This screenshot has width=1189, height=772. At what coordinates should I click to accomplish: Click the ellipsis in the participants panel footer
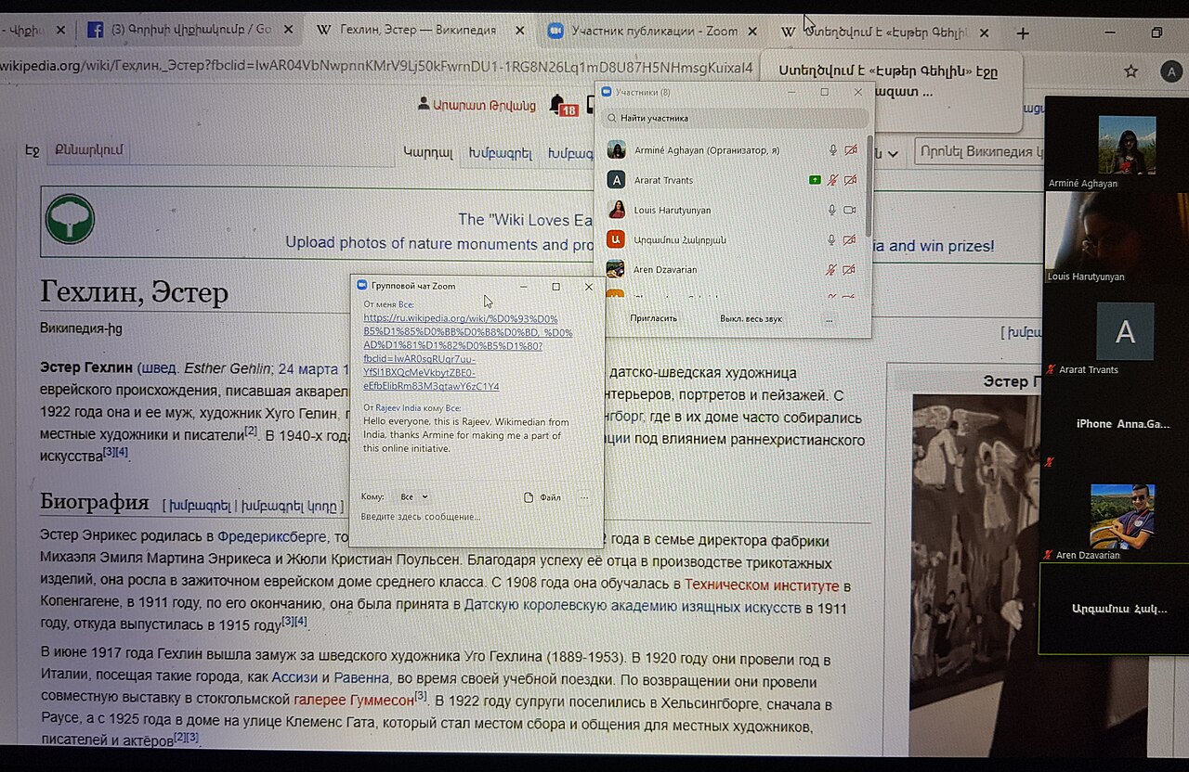(829, 319)
